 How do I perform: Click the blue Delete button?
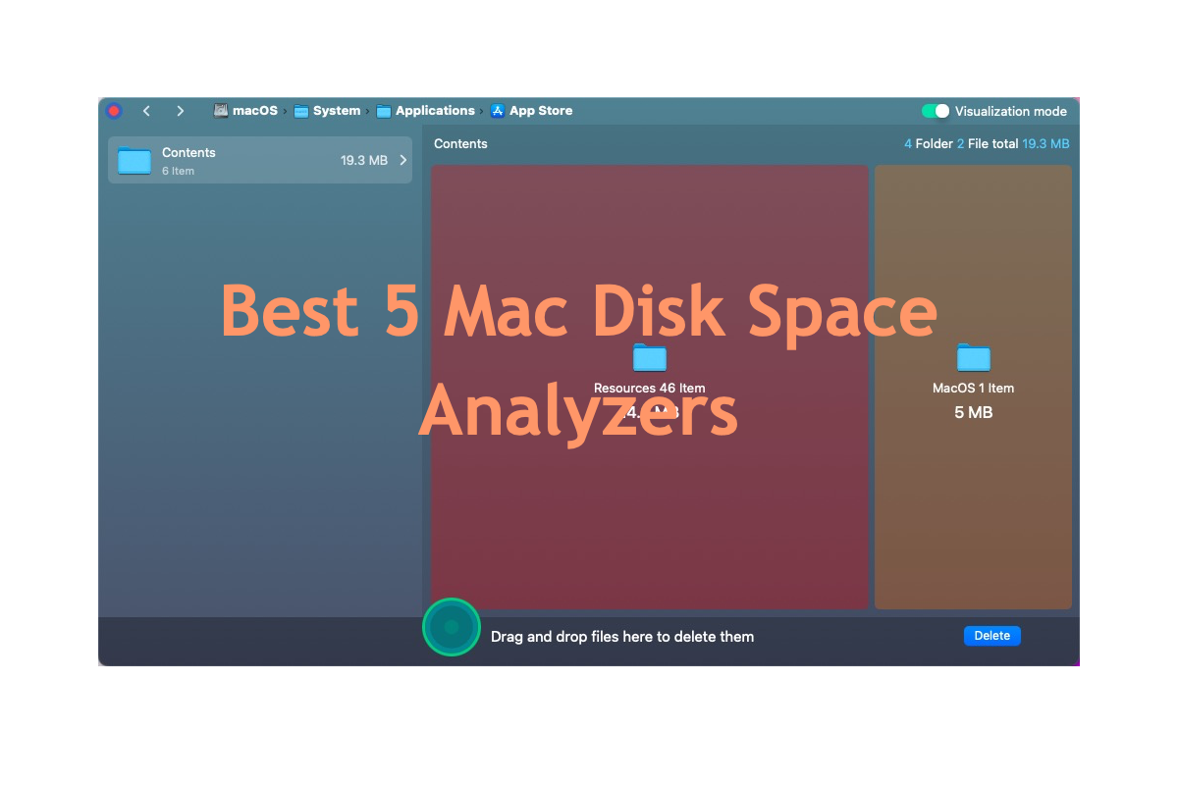tap(992, 636)
